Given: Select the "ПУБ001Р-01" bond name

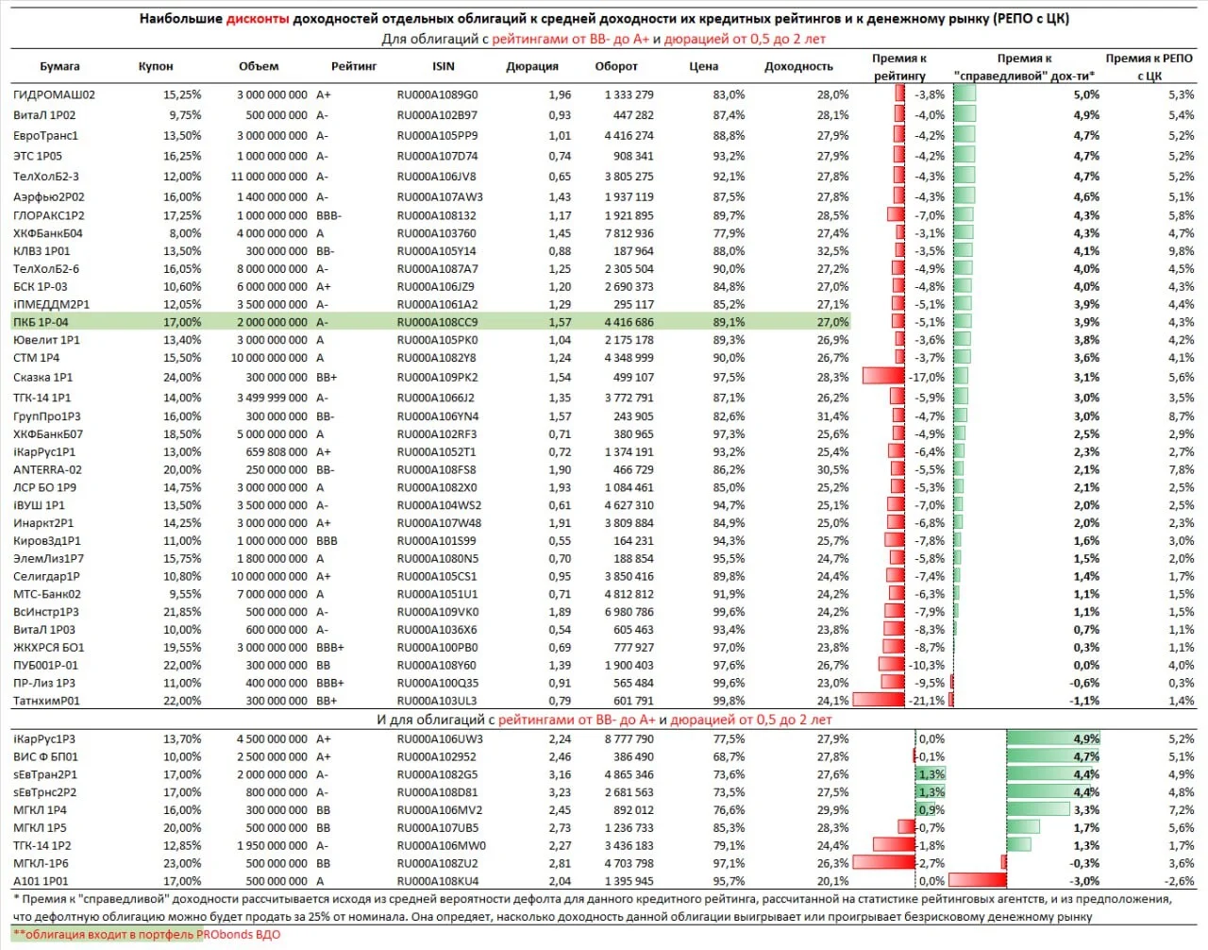Looking at the screenshot, I should tap(46, 666).
